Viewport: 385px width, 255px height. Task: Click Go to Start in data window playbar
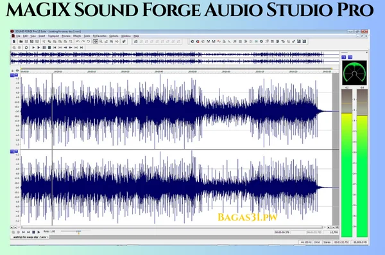23,232
